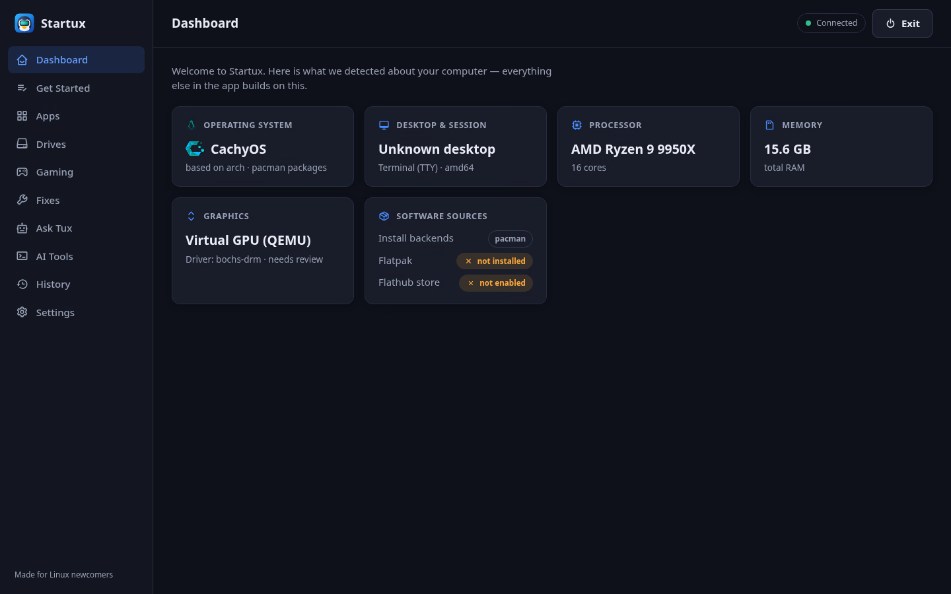Screen dimensions: 951x594
Task: Click the Memory card icon
Action: 769,125
